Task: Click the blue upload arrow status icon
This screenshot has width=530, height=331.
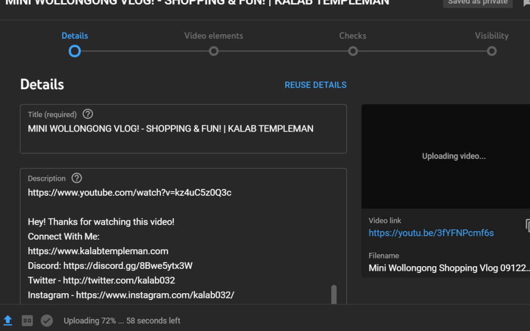Action: pyautogui.click(x=7, y=321)
